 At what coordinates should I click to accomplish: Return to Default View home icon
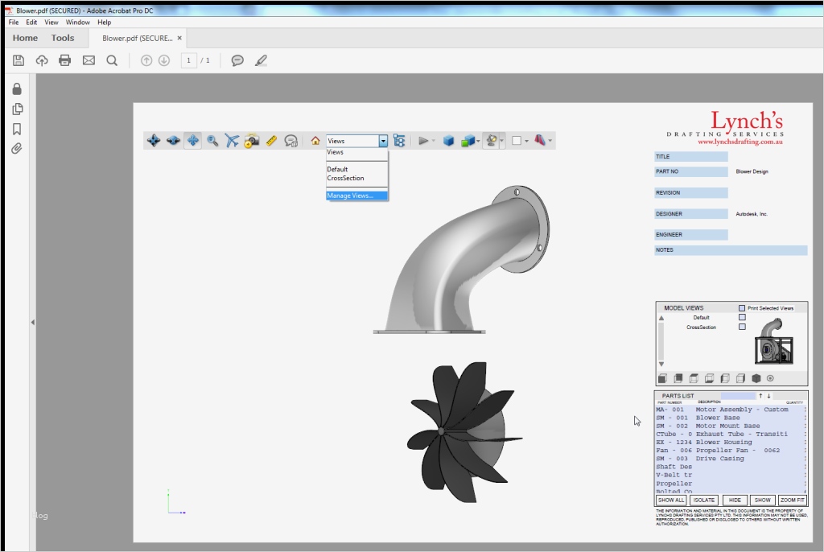tap(315, 141)
